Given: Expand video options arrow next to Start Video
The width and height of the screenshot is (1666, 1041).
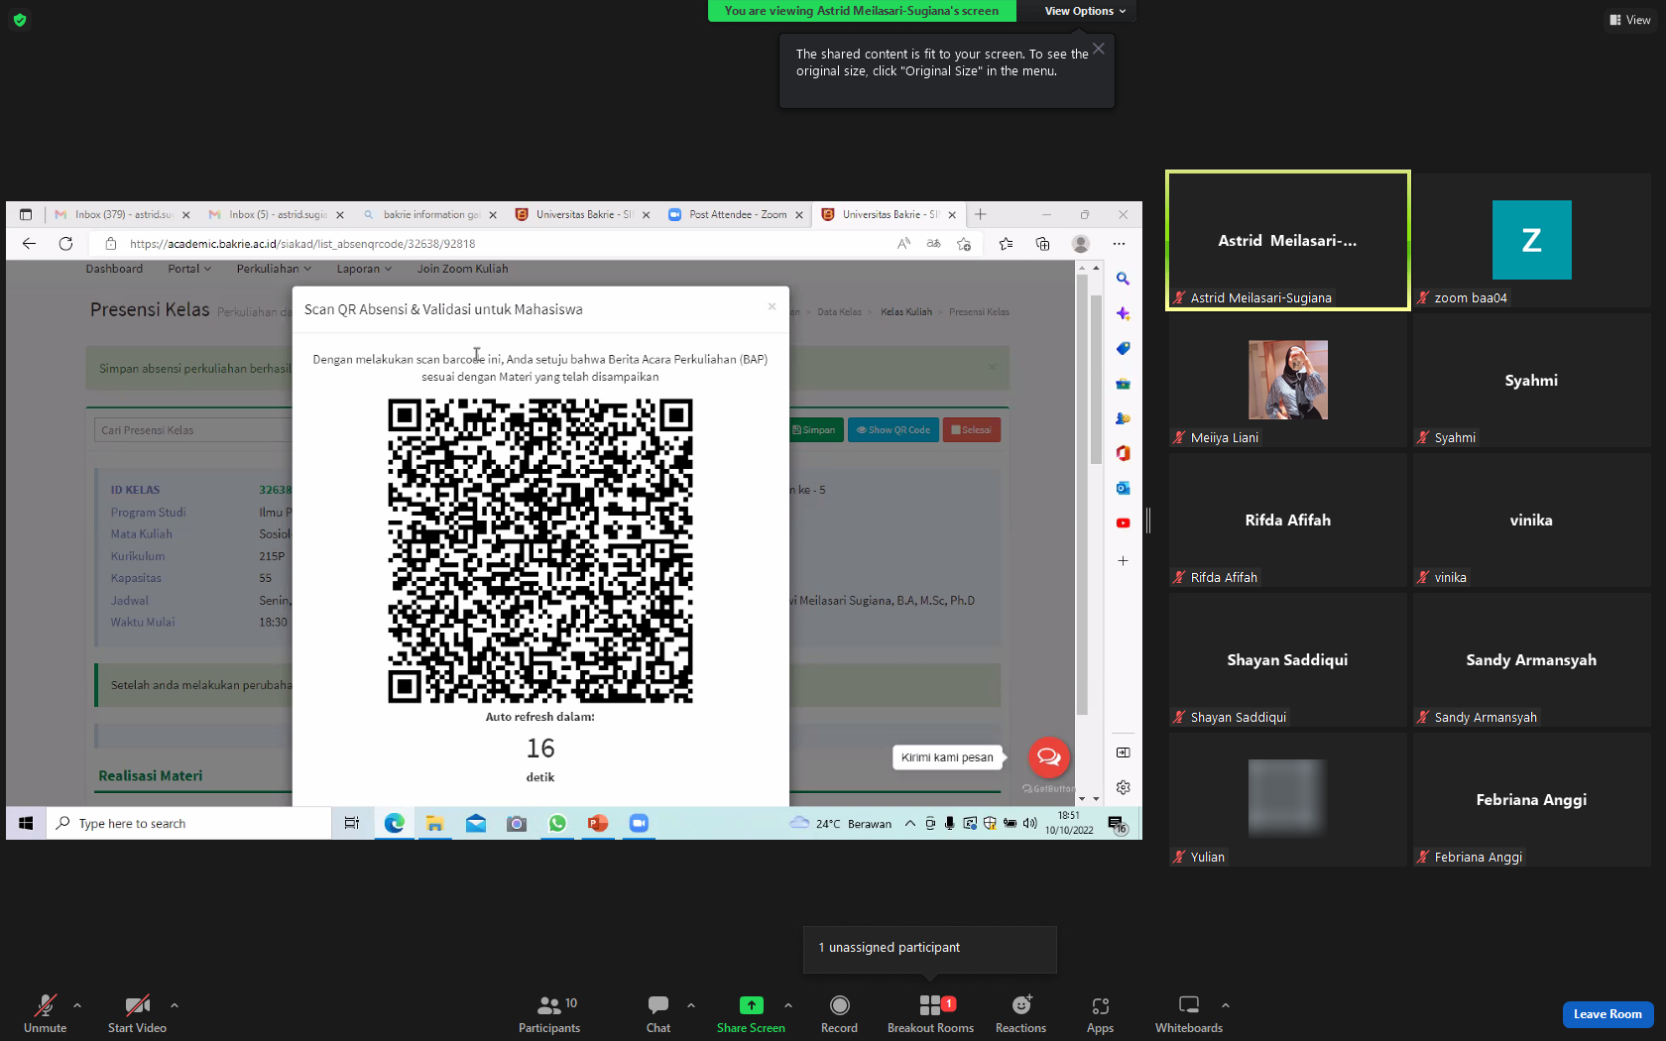Looking at the screenshot, I should coord(175,1005).
